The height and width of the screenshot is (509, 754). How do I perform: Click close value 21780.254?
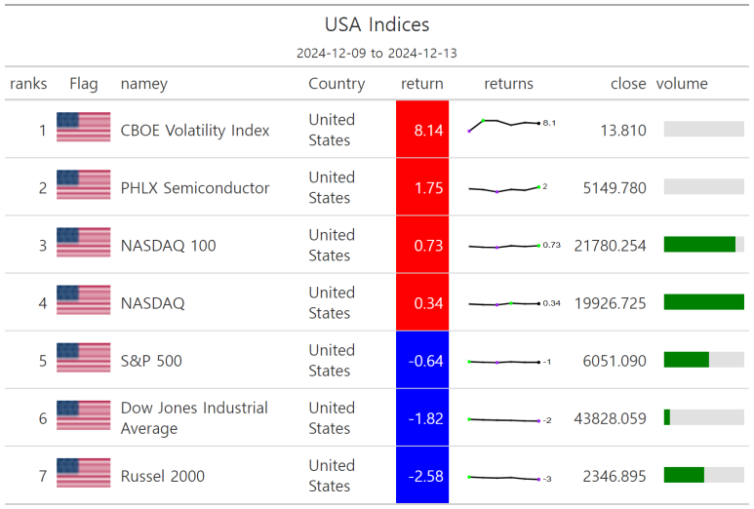(x=611, y=246)
